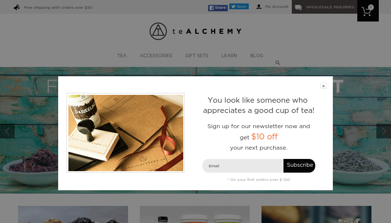
Task: Click the search magnifier icon
Action: click(x=278, y=63)
